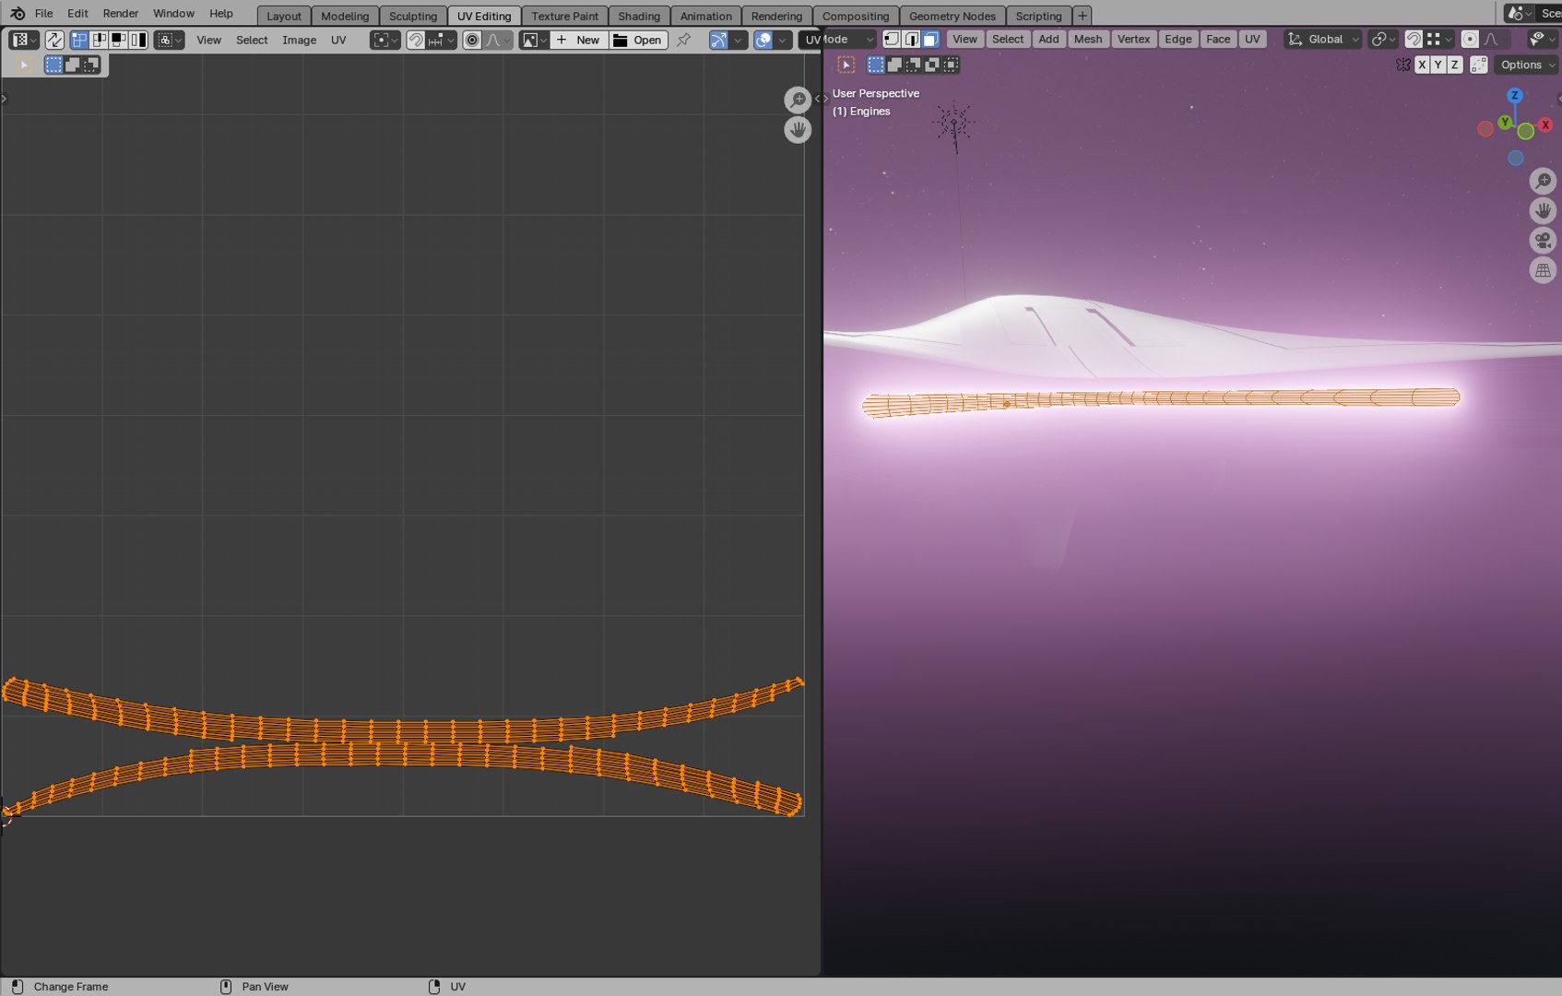This screenshot has height=996, width=1562.
Task: Open the Mesh menu
Action: click(x=1088, y=39)
